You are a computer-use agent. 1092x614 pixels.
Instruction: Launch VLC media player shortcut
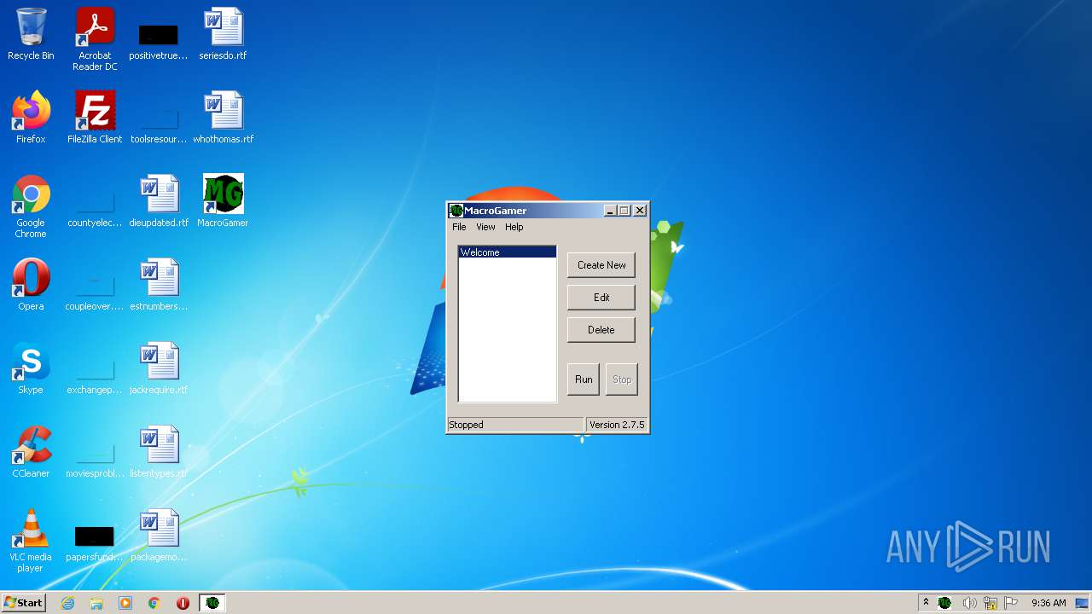31,541
